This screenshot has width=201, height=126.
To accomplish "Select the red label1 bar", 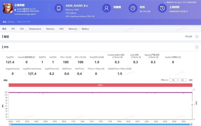I will pos(100,85).
